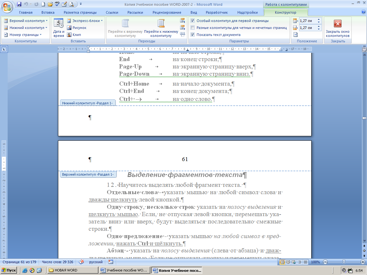The width and height of the screenshot is (367, 275).
Task: Open the Надстройки tab
Action: pyautogui.click(x=248, y=12)
